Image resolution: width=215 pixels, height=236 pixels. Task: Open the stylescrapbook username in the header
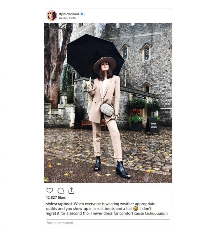point(69,14)
